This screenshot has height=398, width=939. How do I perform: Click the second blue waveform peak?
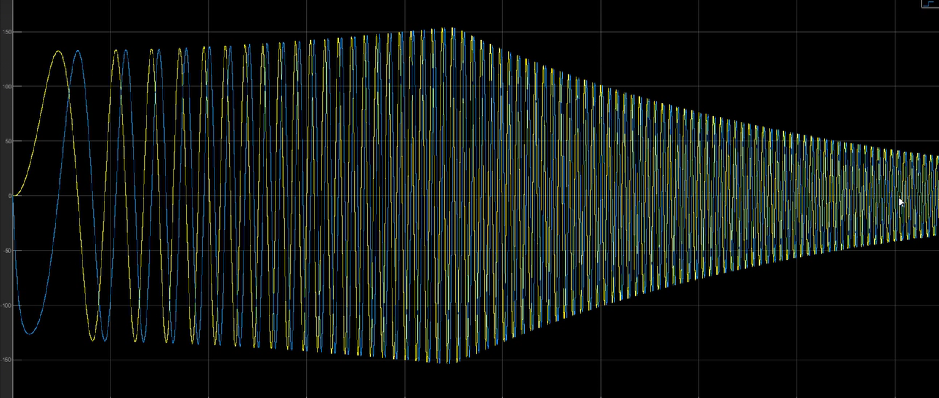(x=126, y=50)
